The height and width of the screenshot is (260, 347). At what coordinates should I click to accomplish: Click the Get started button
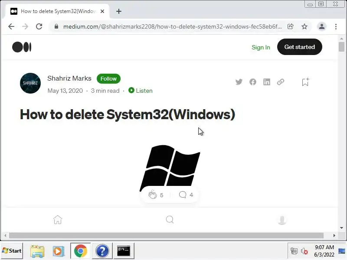(299, 47)
